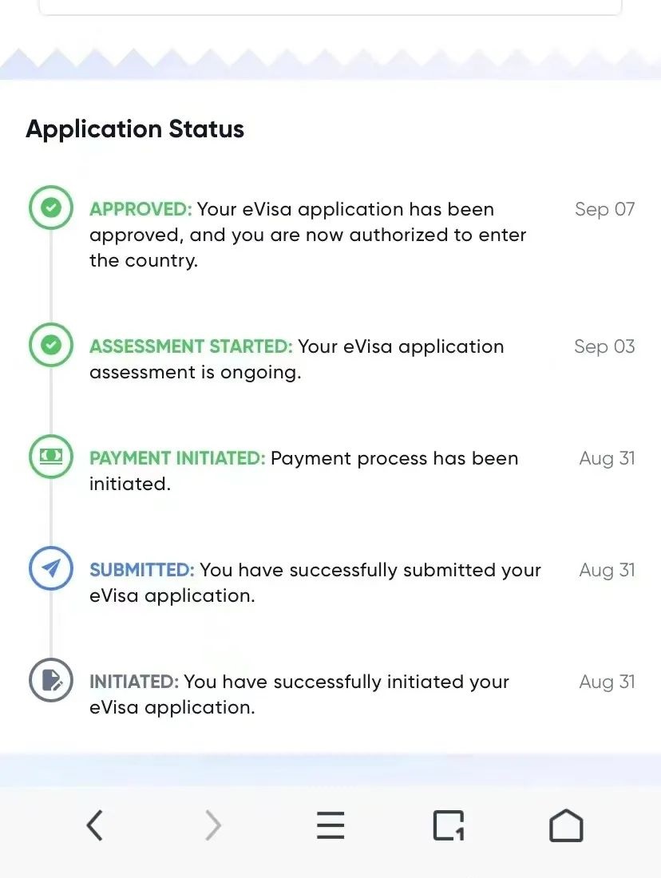Screen dimensions: 661x878
Task: Click the ASSESSMENT STARTED checkmark icon
Action: pyautogui.click(x=51, y=345)
